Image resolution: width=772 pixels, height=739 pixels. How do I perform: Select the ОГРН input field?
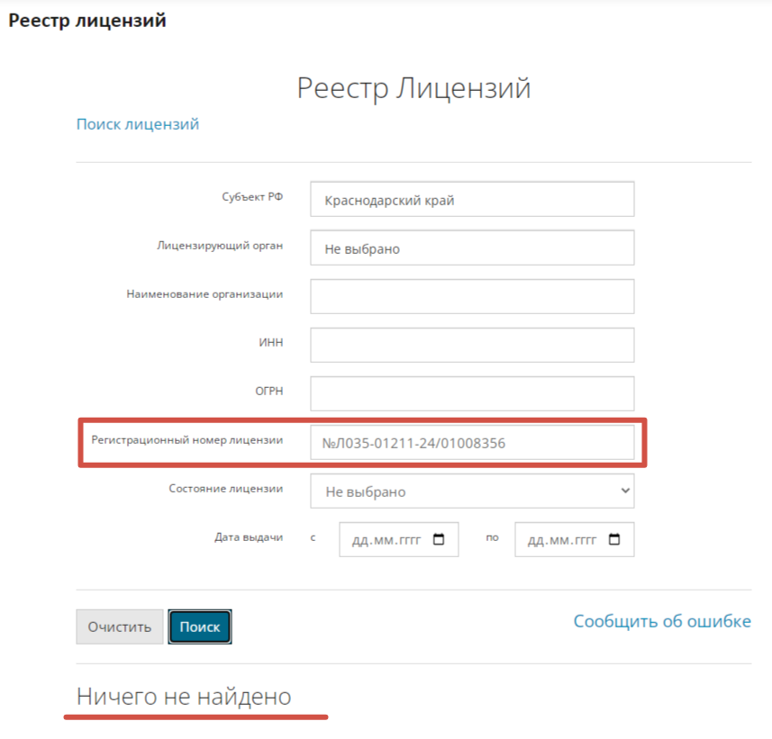pyautogui.click(x=472, y=393)
